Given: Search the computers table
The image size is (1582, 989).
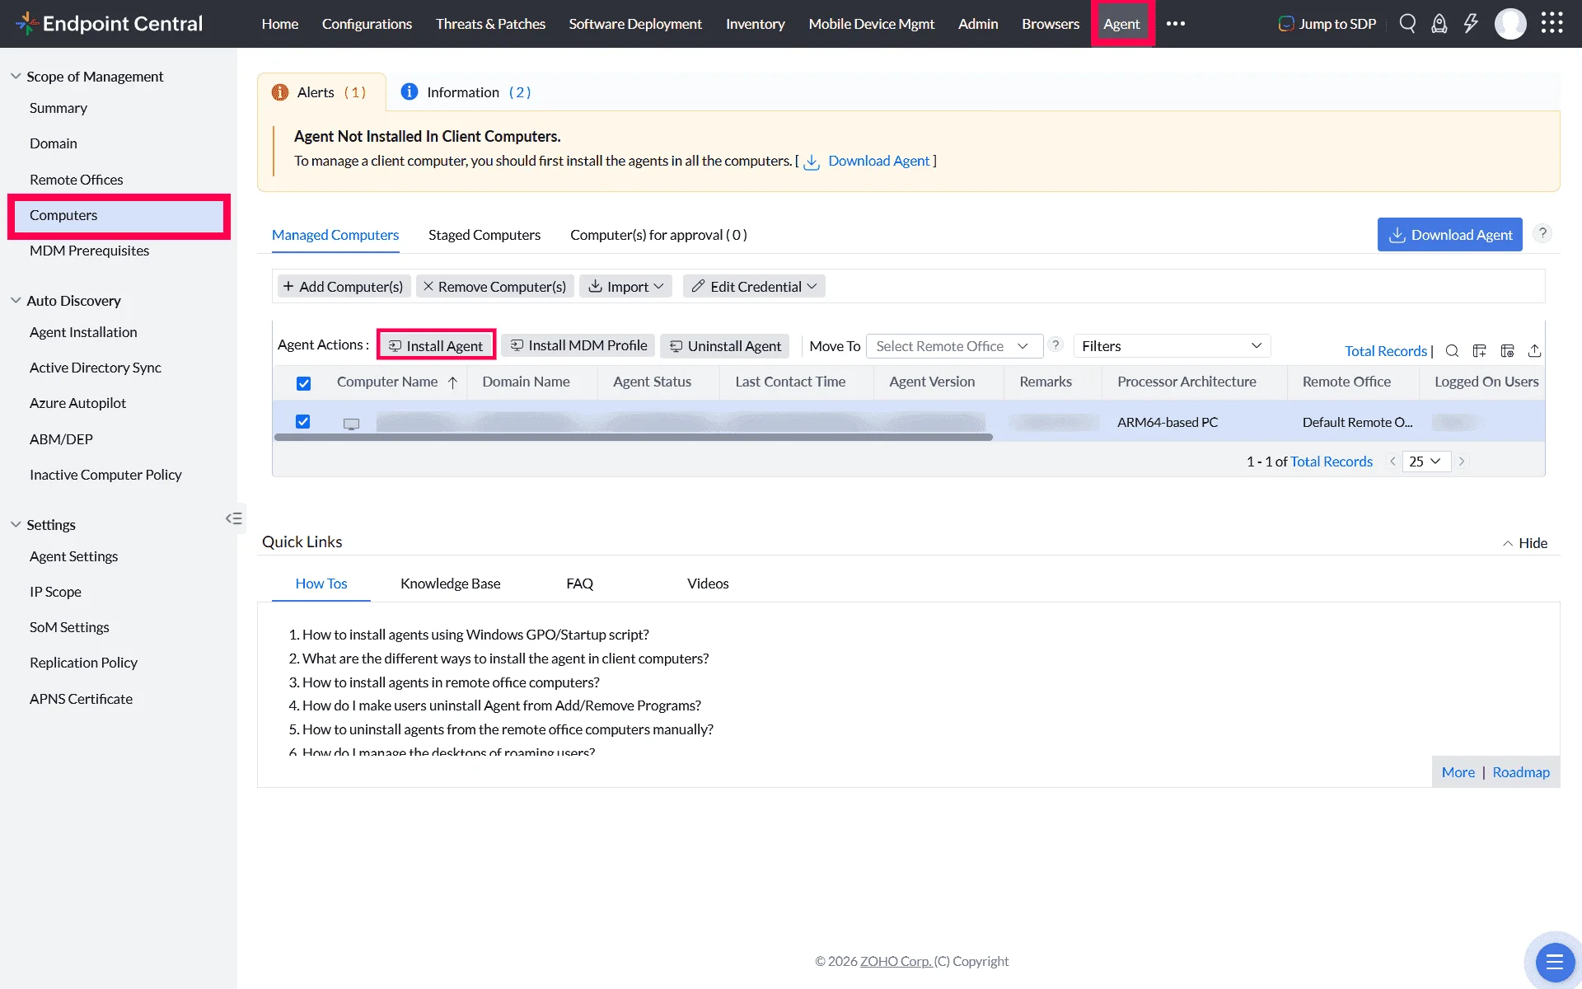Looking at the screenshot, I should coord(1452,351).
